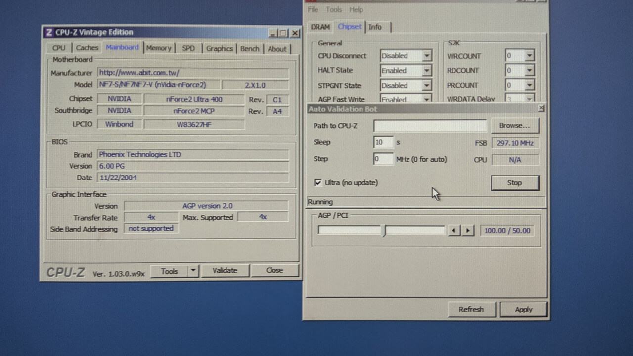Click the Refresh button
The image size is (633, 356).
[471, 310]
